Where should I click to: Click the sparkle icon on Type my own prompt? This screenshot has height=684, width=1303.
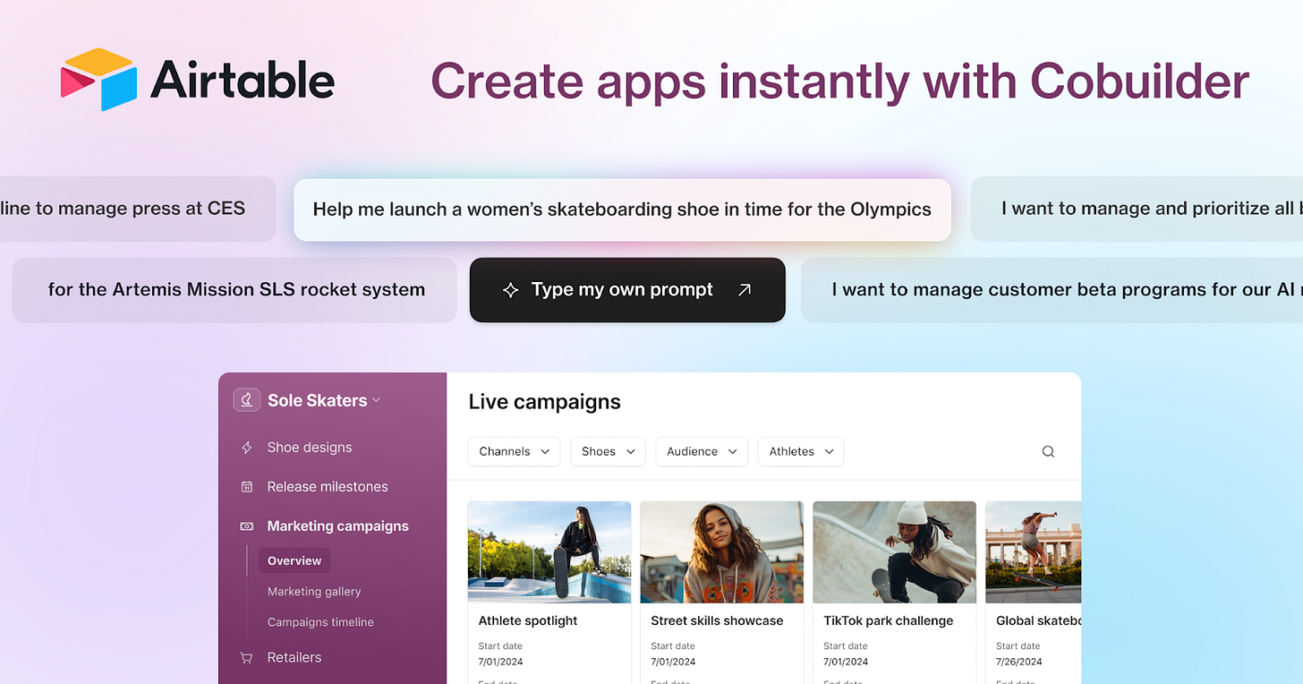[511, 290]
